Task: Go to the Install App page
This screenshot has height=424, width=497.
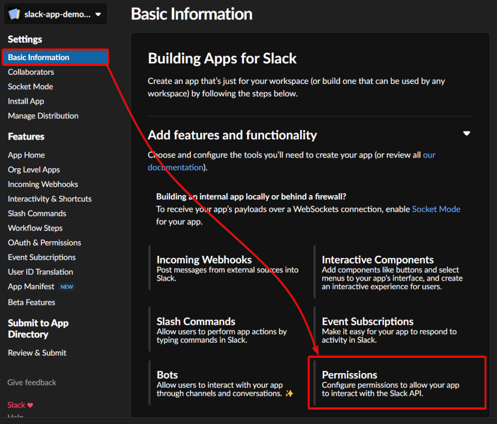Action: [x=26, y=101]
